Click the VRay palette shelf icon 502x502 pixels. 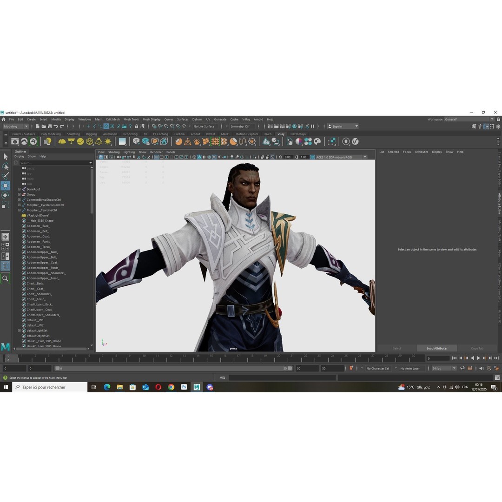pos(317,141)
